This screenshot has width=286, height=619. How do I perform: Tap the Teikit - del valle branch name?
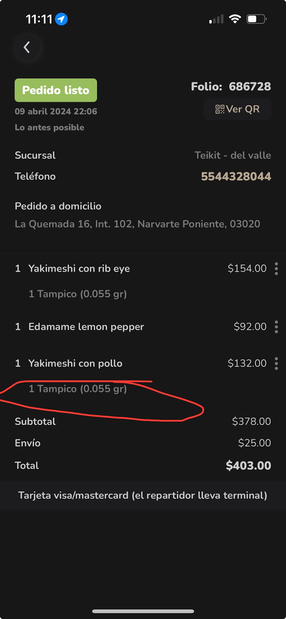(x=232, y=155)
